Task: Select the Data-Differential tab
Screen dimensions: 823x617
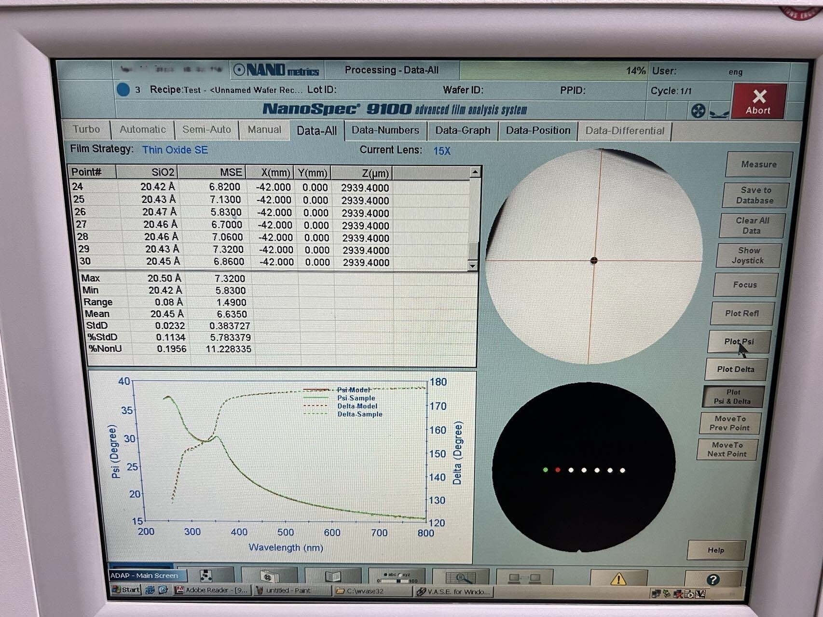Action: 625,131
